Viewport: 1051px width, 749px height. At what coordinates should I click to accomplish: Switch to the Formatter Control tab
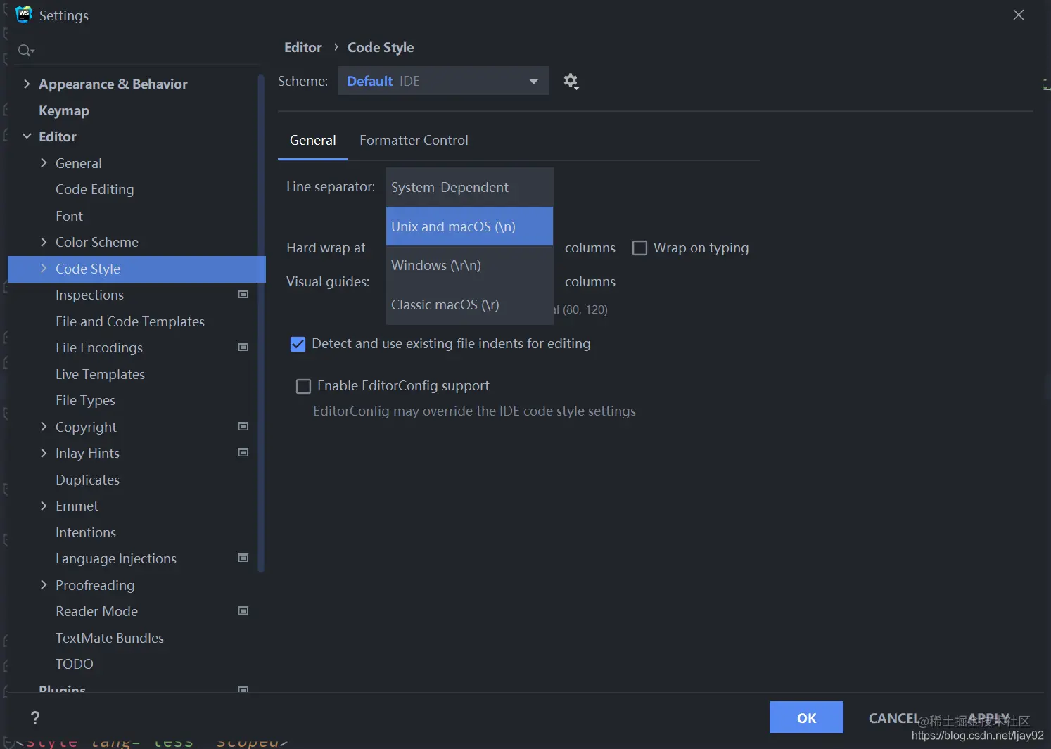click(x=414, y=141)
